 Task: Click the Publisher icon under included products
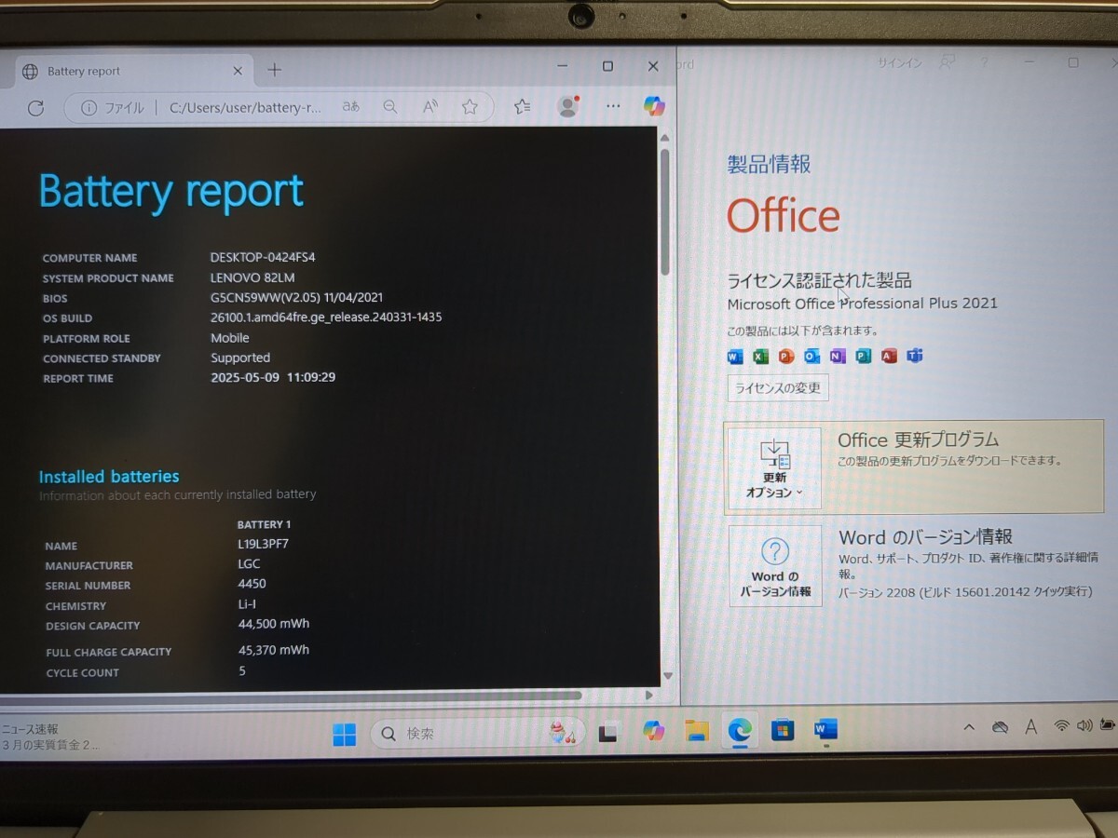(x=863, y=357)
